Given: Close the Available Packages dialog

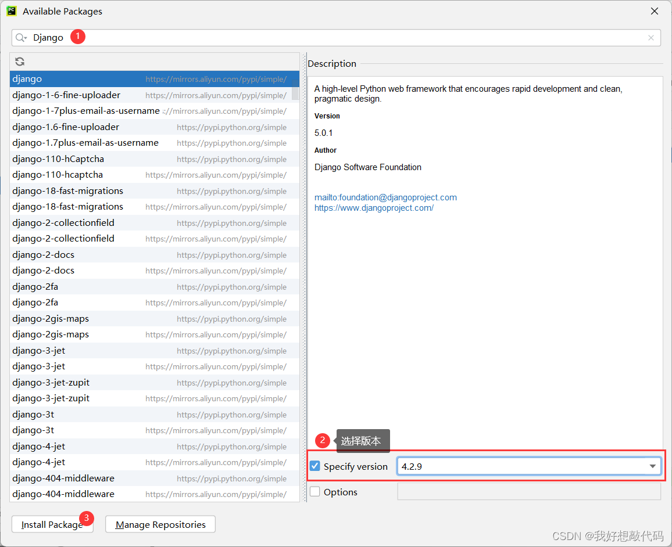Looking at the screenshot, I should pos(655,11).
